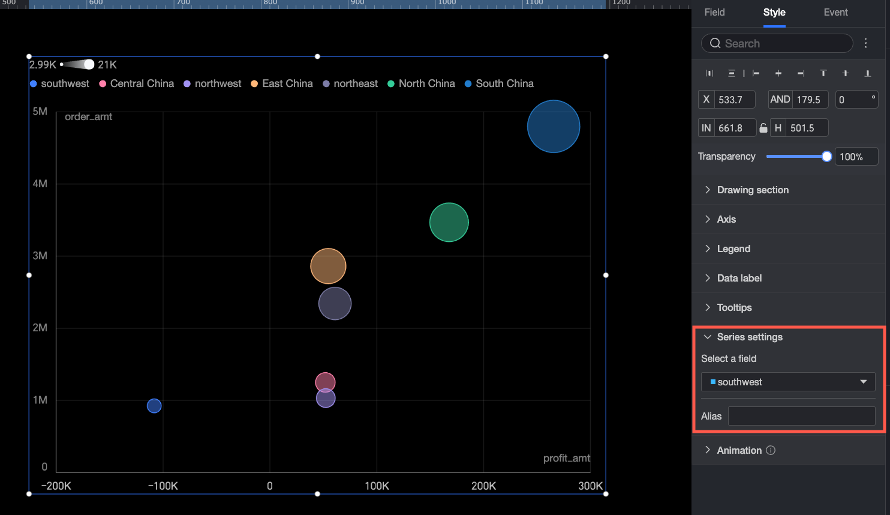The image size is (890, 515).
Task: Click the orange East China bubble
Action: point(328,266)
